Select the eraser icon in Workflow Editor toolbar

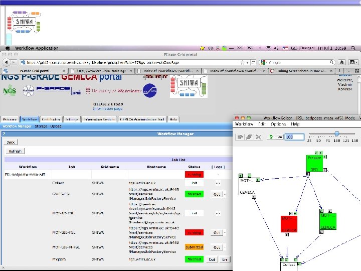(249, 137)
